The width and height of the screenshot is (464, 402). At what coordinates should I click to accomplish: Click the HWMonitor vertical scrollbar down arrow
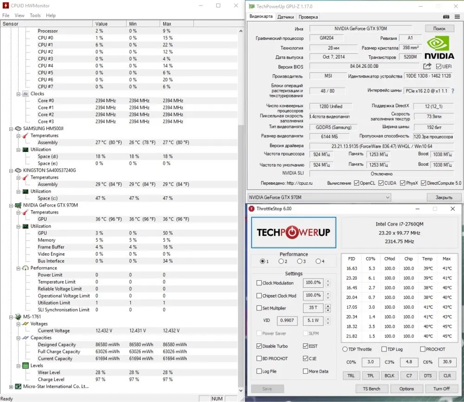tap(240, 390)
